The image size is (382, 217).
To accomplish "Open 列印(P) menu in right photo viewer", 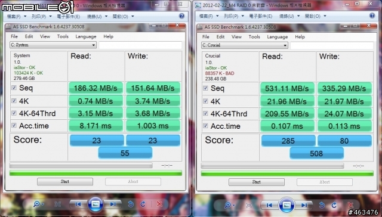I will [x=233, y=16].
